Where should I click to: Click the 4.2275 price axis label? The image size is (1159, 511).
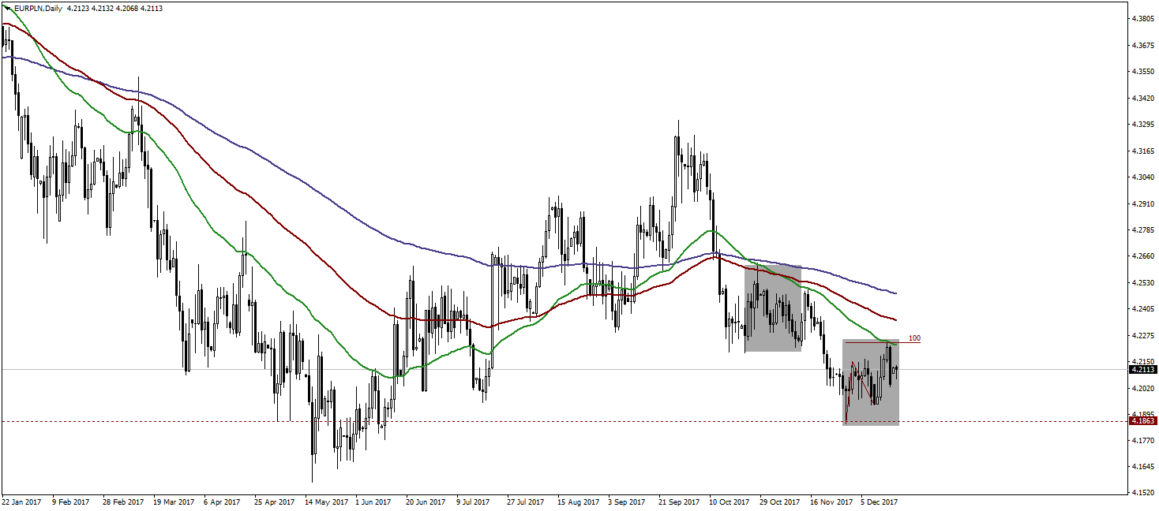[1142, 336]
